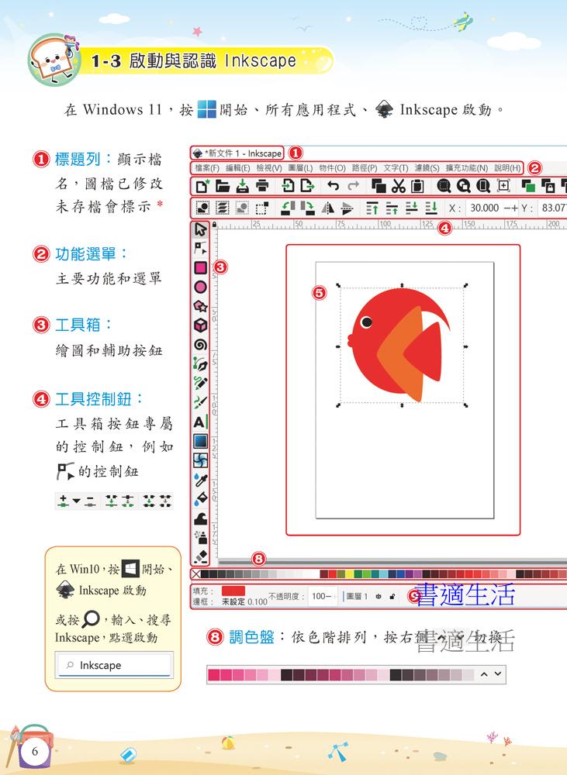Image resolution: width=567 pixels, height=775 pixels.
Task: Open the 檢視(V) menu
Action: coord(269,168)
